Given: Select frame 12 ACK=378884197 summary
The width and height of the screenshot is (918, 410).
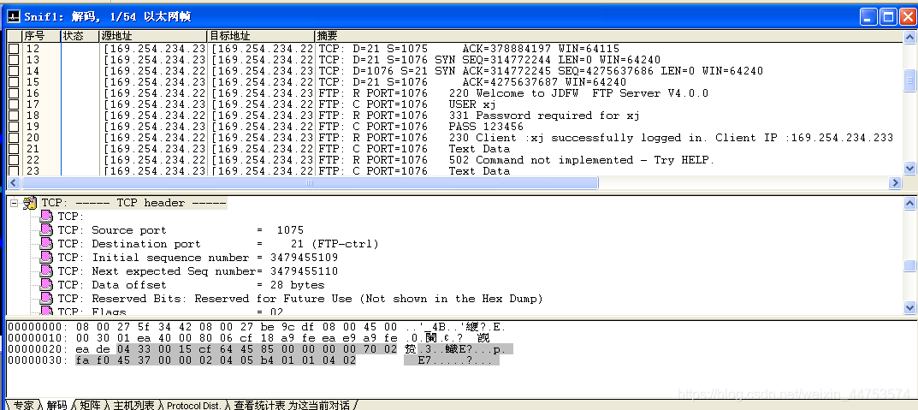Looking at the screenshot, I should coord(469,49).
